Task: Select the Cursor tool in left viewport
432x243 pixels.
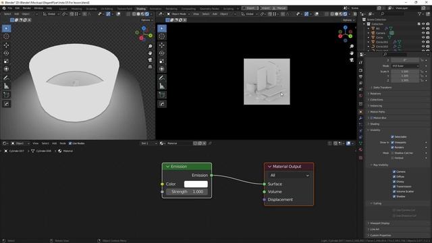Action: tap(6, 36)
